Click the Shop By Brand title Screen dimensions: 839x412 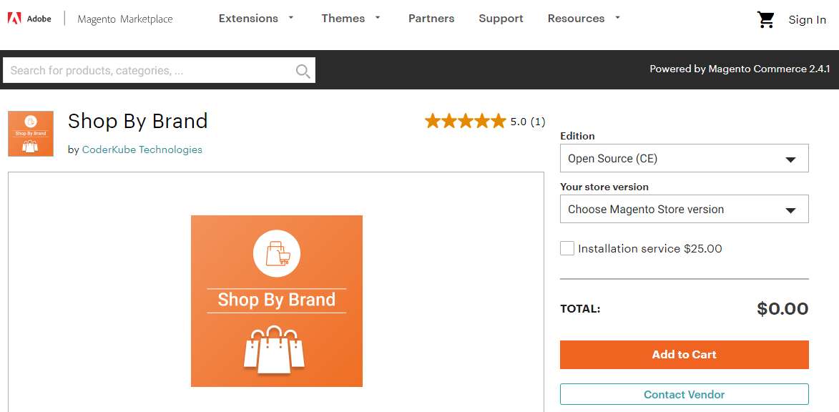[x=137, y=122]
